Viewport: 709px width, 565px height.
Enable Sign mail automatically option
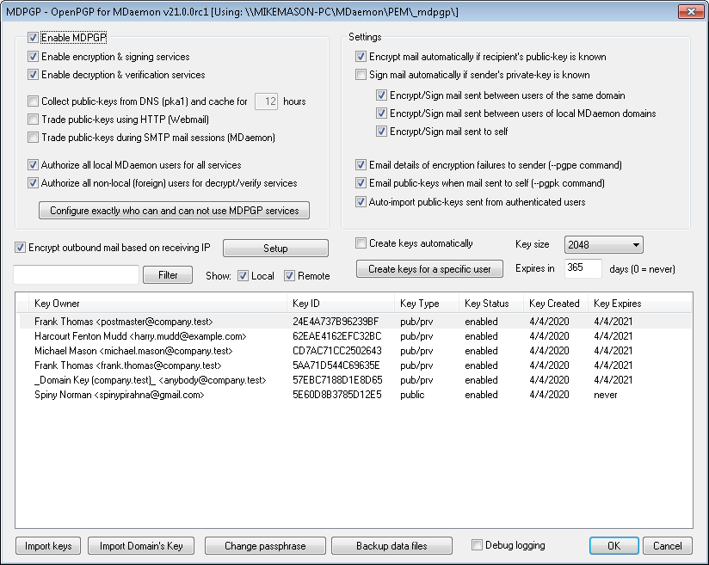[x=361, y=76]
